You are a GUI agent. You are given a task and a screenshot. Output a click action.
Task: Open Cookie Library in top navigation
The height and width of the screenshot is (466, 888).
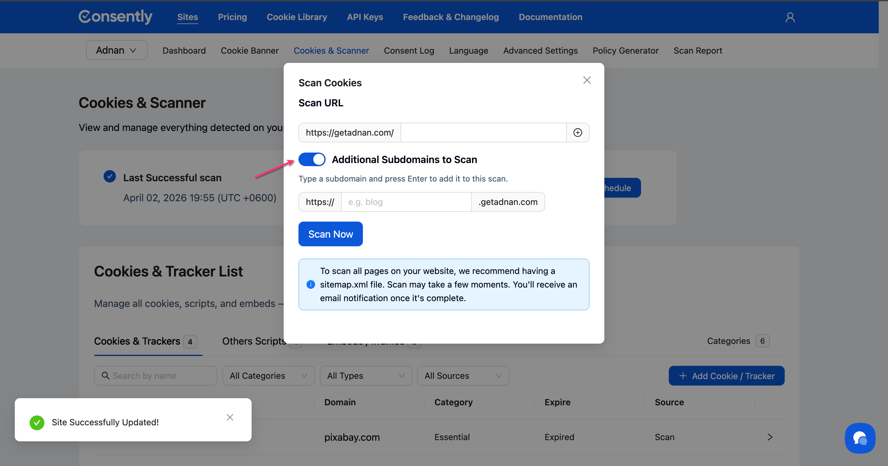297,17
